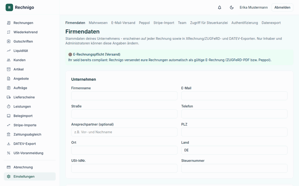Click the Belegimport inbox icon
This screenshot has height=186, width=299.
click(x=9, y=116)
